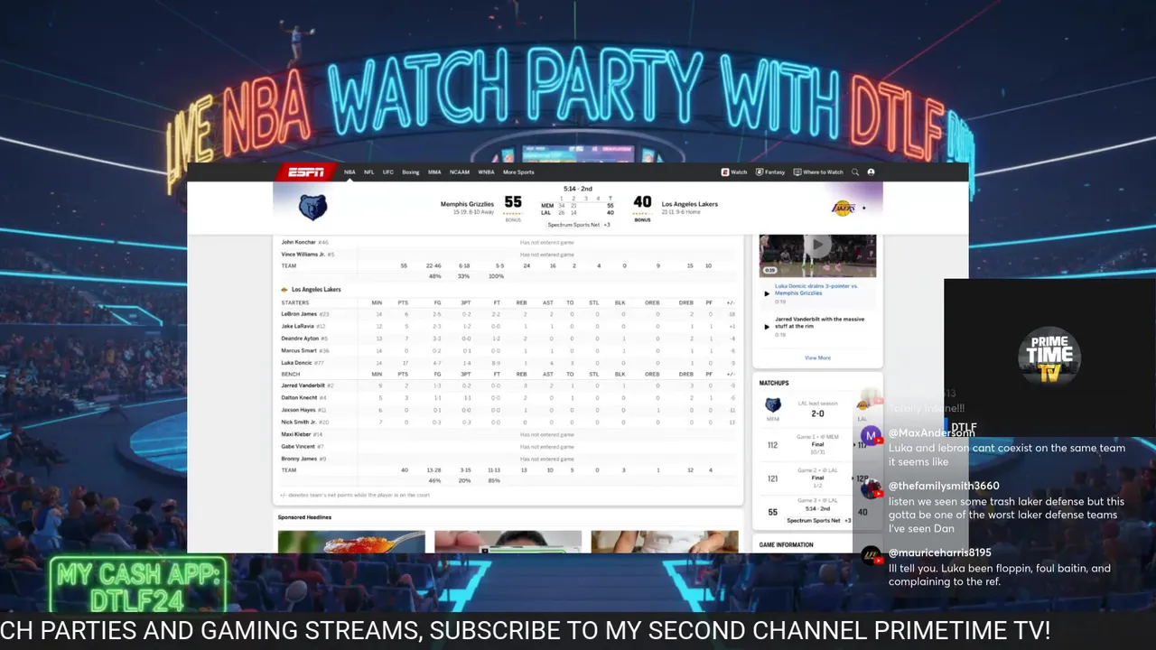Open Where to Watch in ESPN header

[x=818, y=172]
